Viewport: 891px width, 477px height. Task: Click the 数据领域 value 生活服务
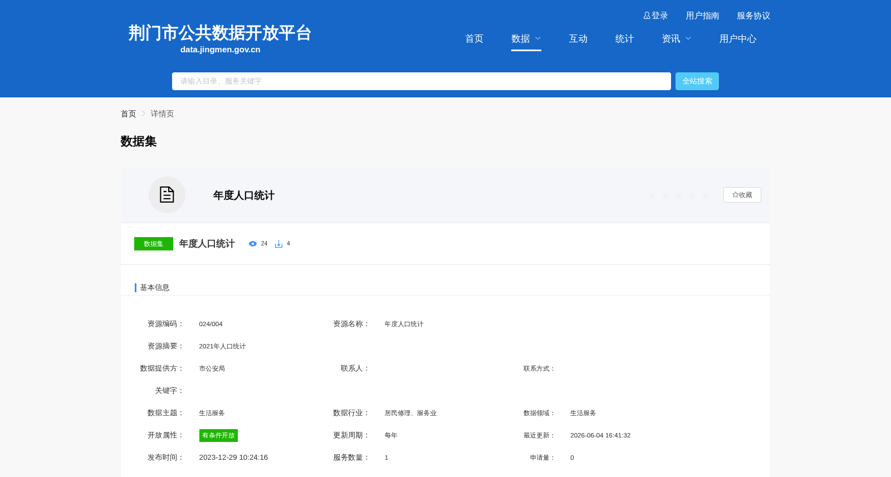pos(583,413)
